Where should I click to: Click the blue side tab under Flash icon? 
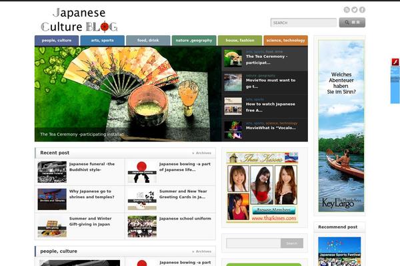[x=395, y=84]
